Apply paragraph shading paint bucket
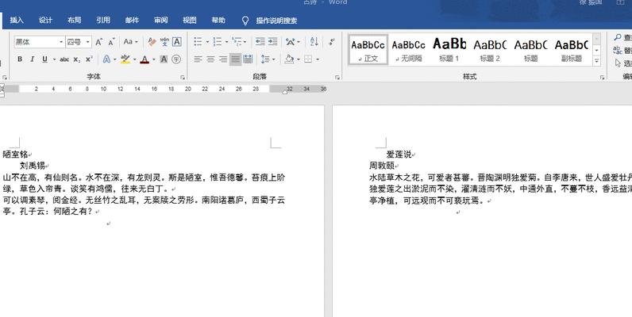The width and height of the screenshot is (632, 317). pos(289,59)
